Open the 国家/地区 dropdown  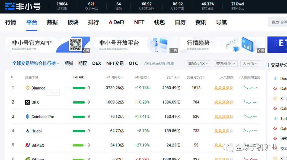tap(198, 63)
